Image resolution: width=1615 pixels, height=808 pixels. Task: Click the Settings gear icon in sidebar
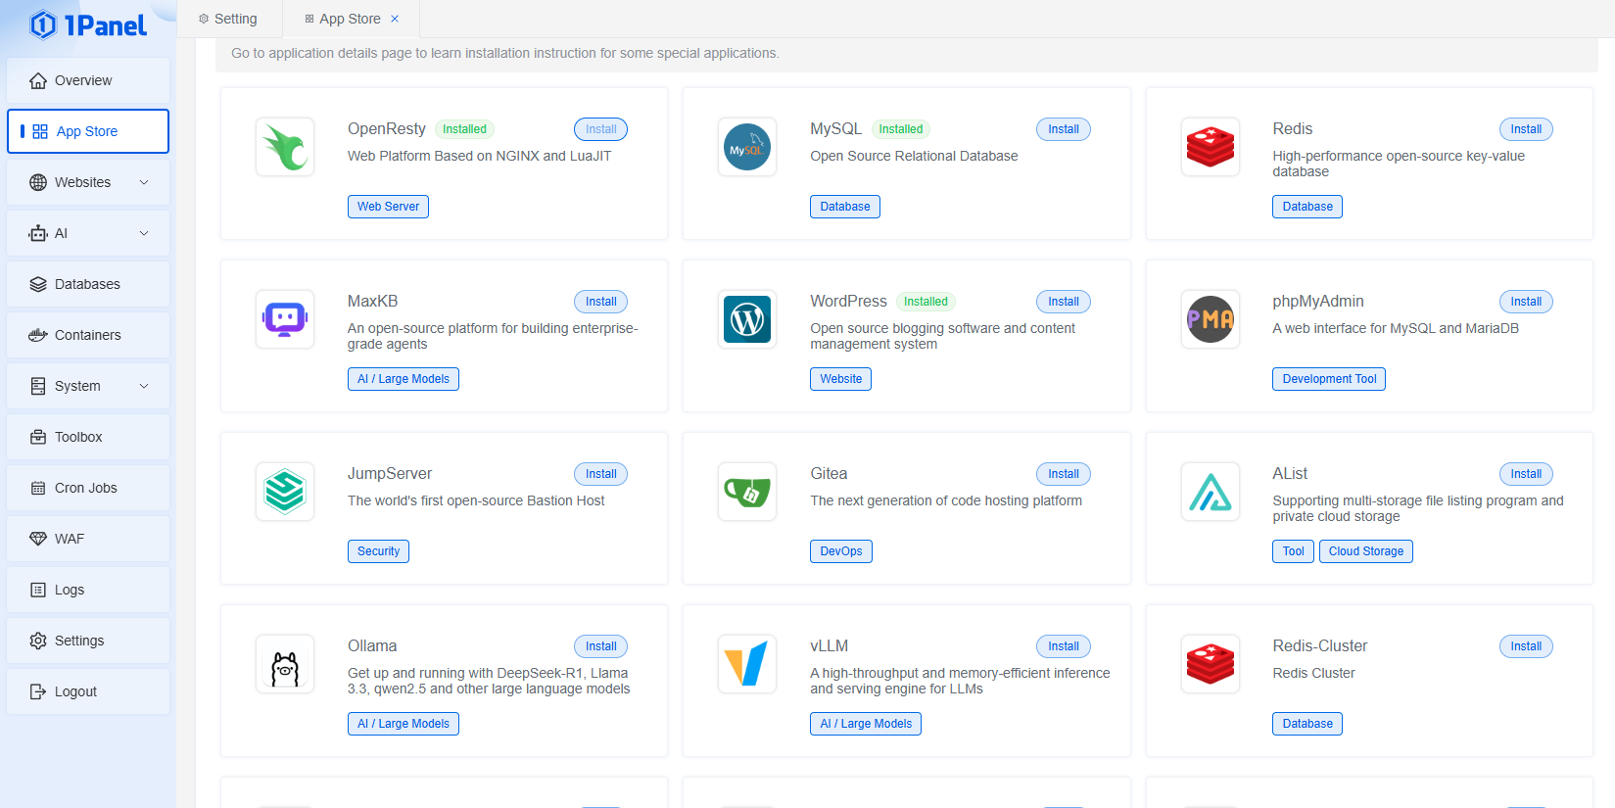pos(38,641)
